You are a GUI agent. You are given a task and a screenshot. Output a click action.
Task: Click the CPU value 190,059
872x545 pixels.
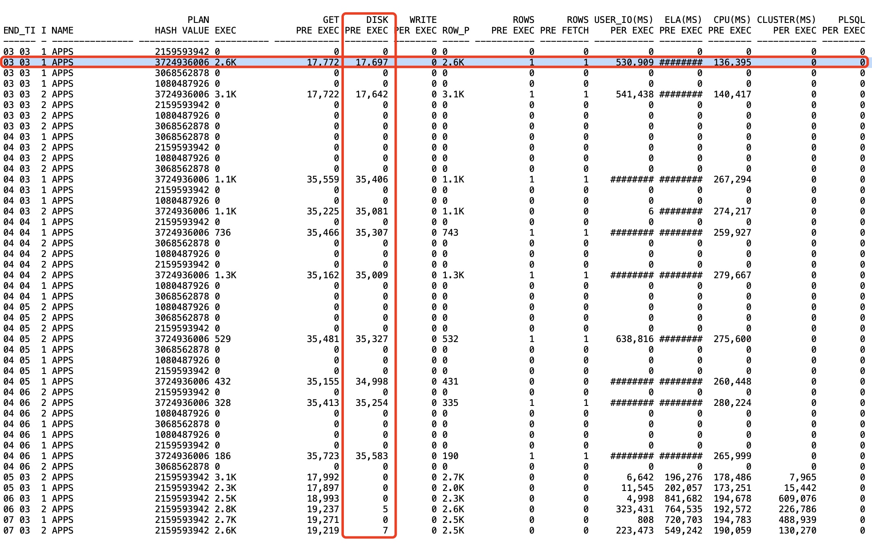pyautogui.click(x=732, y=531)
